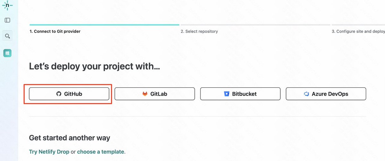Click the blue Bitbucket bucket logo
Screen dimensions: 385x161
pos(227,94)
